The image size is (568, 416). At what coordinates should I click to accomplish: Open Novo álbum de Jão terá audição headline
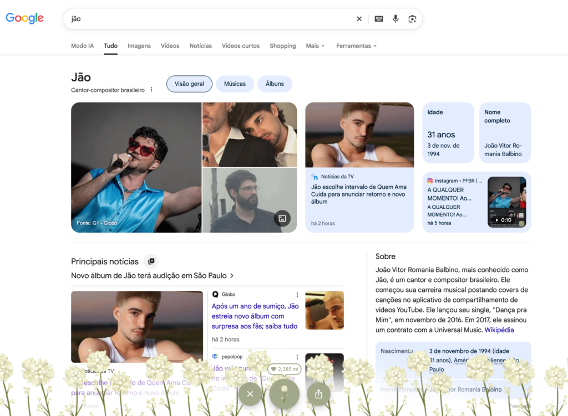(152, 276)
